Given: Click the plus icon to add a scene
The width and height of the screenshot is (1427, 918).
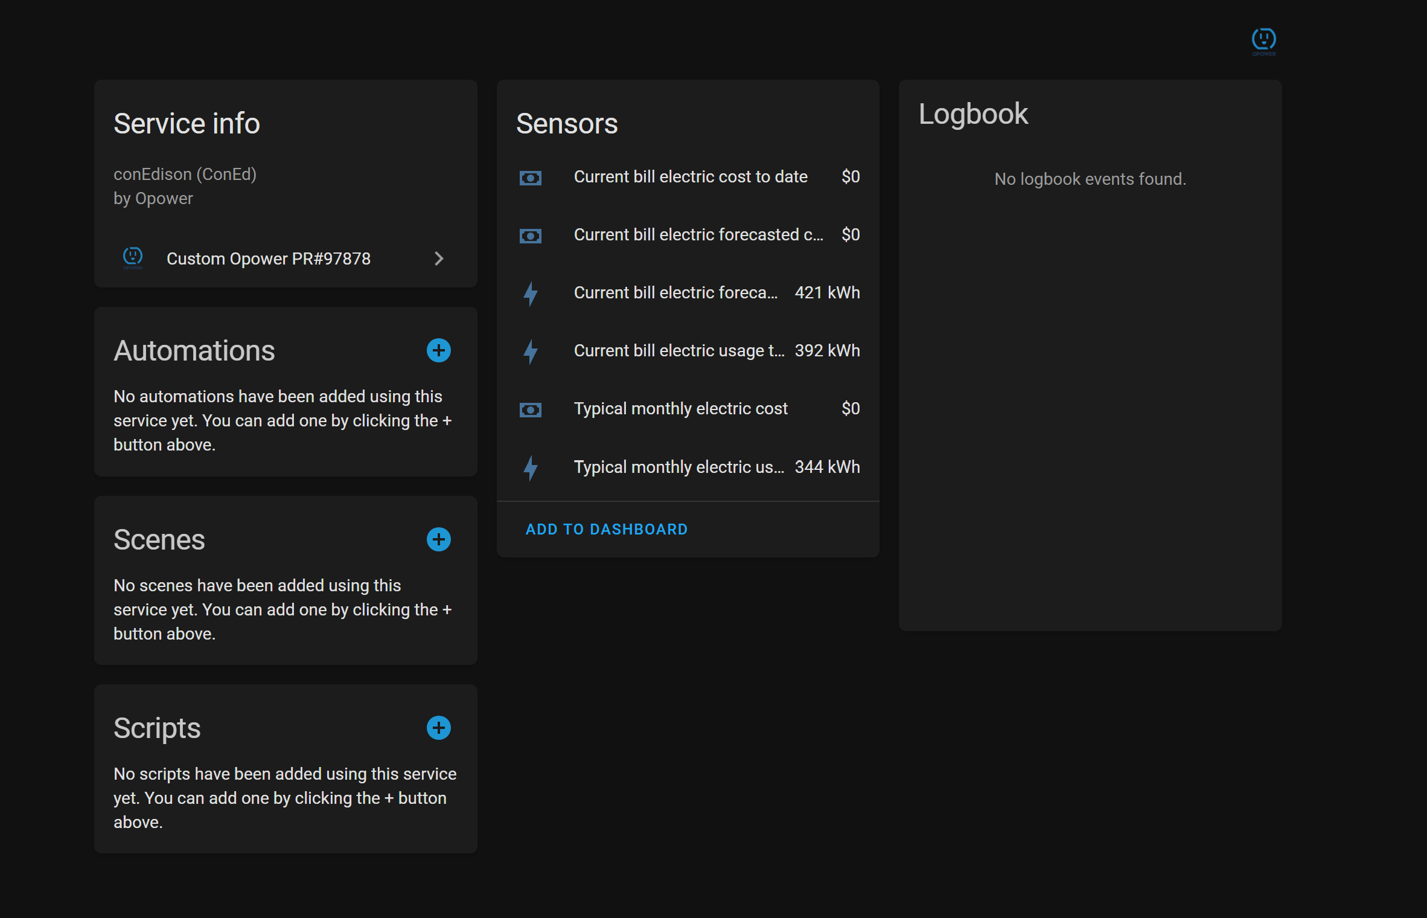Looking at the screenshot, I should [438, 539].
